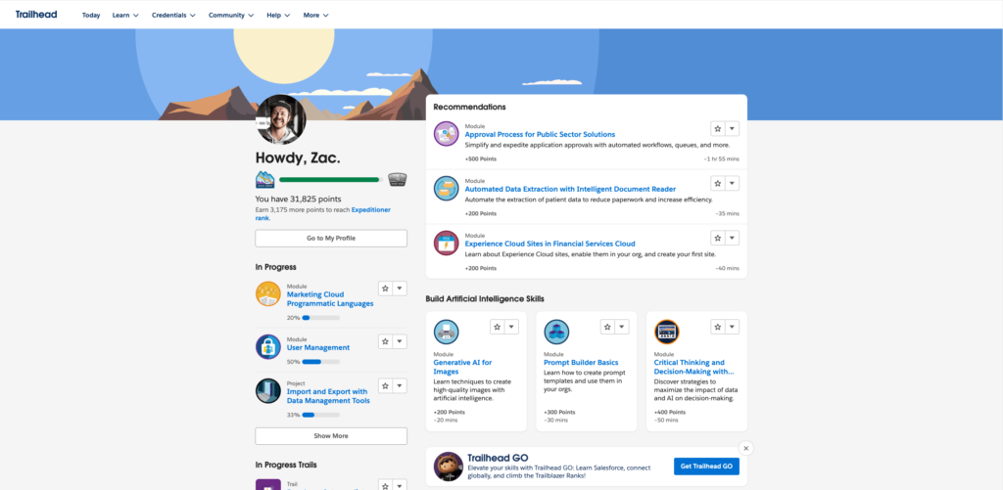Open the Import and Export project icon
1003x490 pixels.
click(268, 391)
